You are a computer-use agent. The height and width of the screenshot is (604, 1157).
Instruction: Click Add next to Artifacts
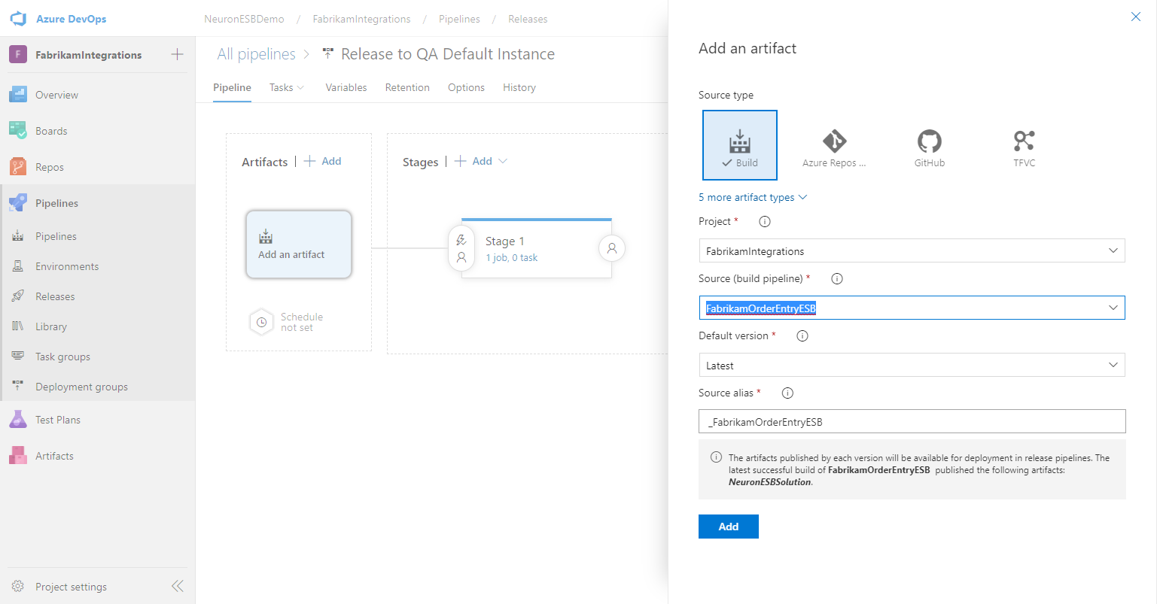323,161
